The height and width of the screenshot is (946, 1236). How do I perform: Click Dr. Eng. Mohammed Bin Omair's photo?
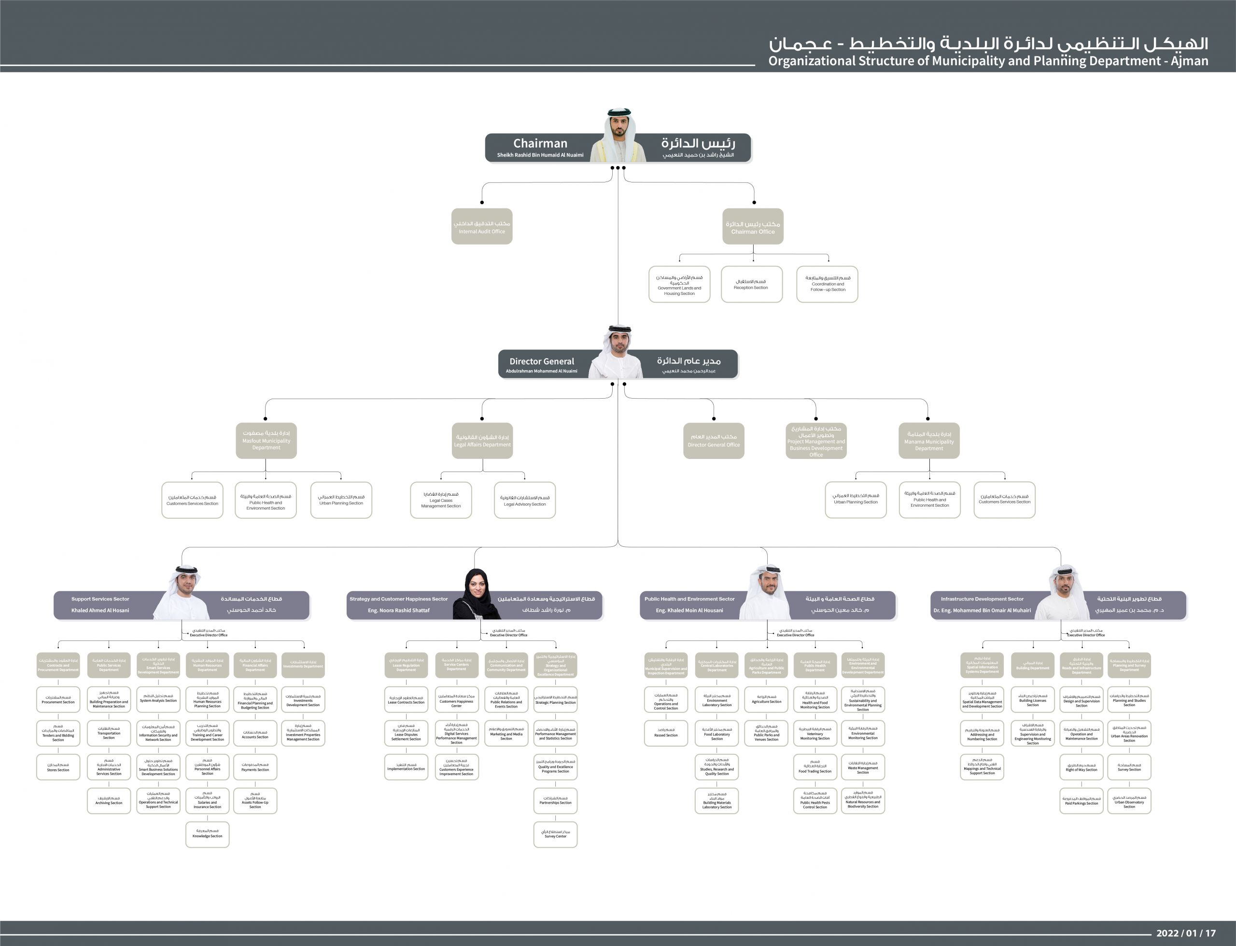coord(1063,592)
